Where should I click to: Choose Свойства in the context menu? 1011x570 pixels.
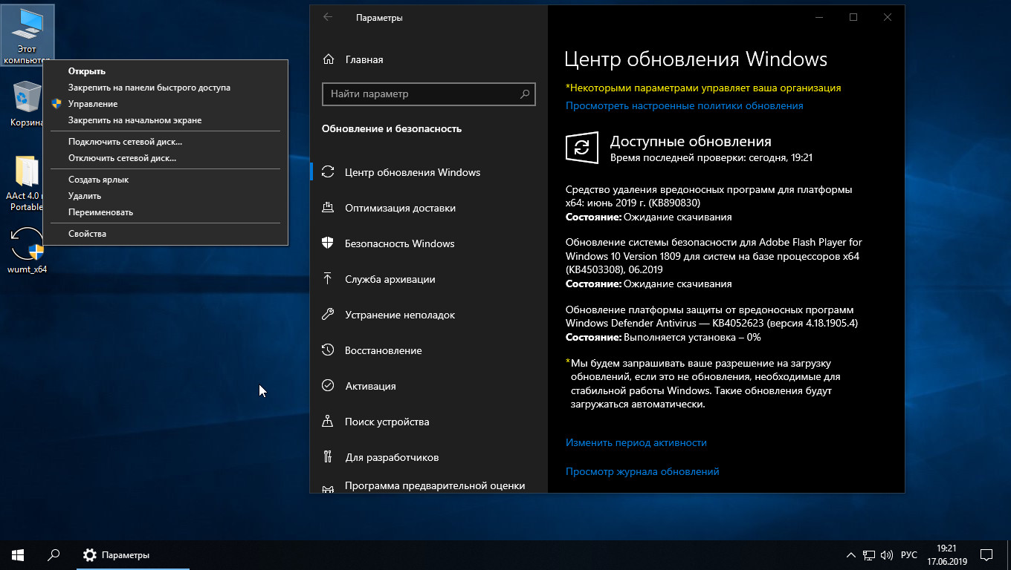165,234
